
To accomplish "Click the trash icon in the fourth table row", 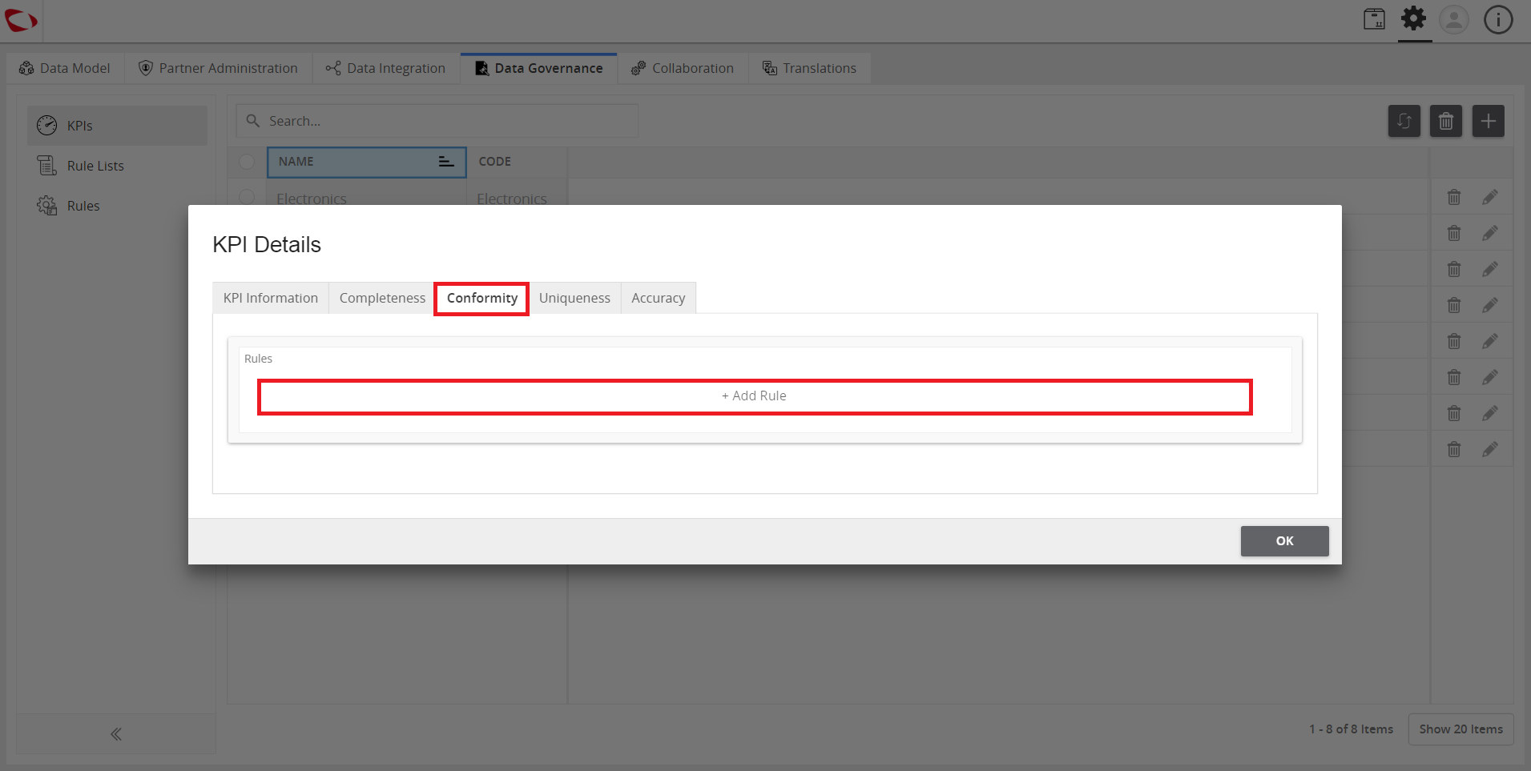I will pyautogui.click(x=1454, y=305).
